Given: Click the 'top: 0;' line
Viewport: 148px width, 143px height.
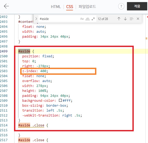Looking at the screenshot, I should [x=29, y=61].
